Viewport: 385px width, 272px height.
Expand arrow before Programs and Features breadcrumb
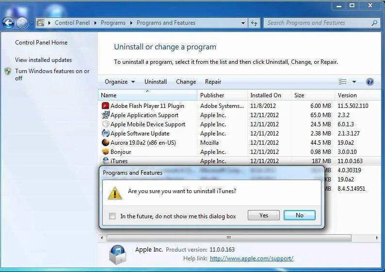tap(131, 23)
